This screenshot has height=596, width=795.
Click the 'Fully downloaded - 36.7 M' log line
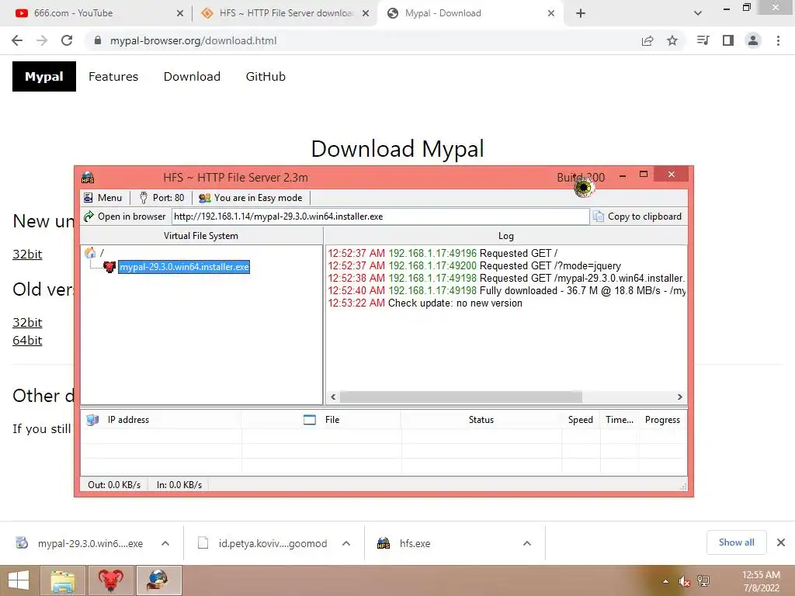click(x=506, y=290)
